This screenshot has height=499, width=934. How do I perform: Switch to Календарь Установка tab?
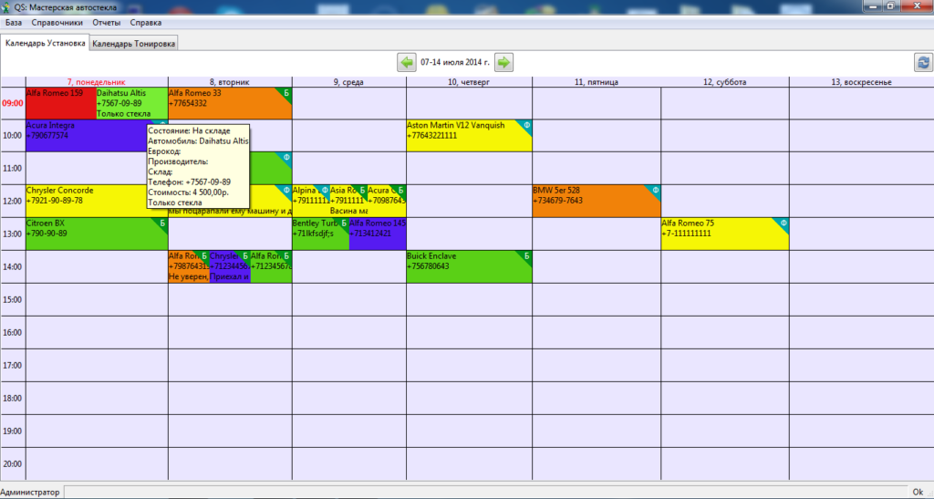coord(46,43)
